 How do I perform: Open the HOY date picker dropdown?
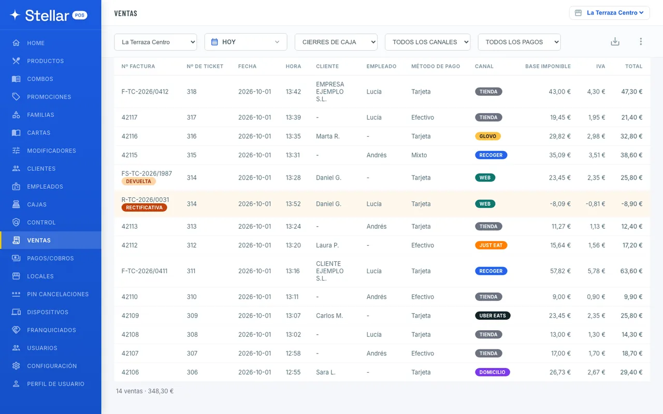point(246,42)
